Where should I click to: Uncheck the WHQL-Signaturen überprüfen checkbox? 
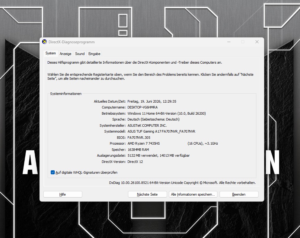(53, 172)
